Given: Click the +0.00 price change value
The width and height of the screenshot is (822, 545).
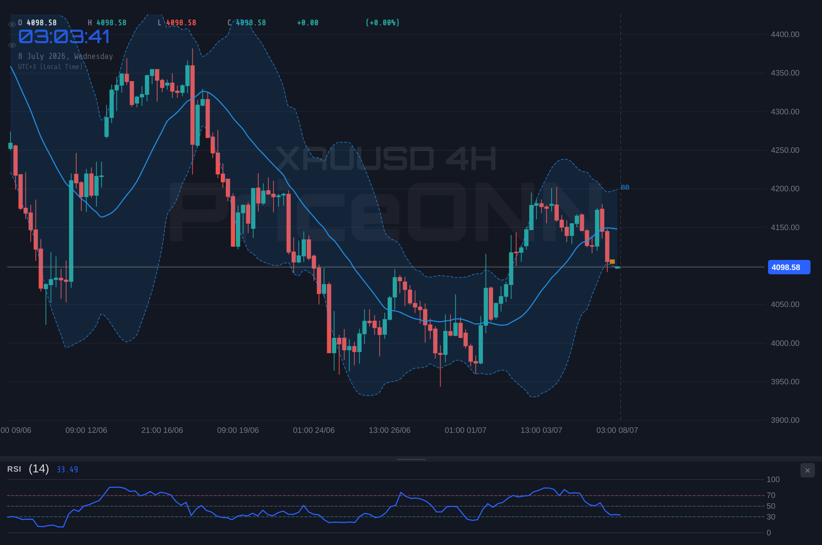Looking at the screenshot, I should [307, 23].
